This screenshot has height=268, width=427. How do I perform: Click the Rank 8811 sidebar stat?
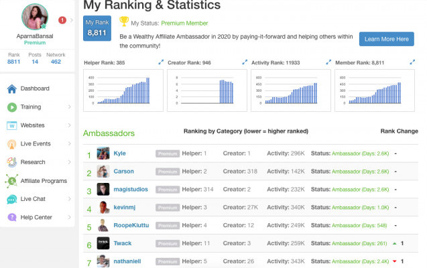(14, 58)
